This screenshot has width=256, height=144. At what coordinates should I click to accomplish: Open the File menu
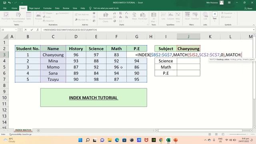(x=5, y=8)
